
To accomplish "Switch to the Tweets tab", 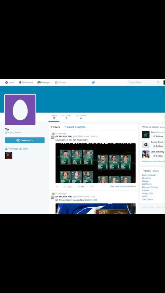I will pos(55,127).
